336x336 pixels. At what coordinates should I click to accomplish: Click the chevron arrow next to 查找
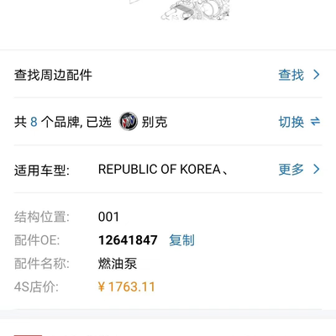tap(317, 75)
